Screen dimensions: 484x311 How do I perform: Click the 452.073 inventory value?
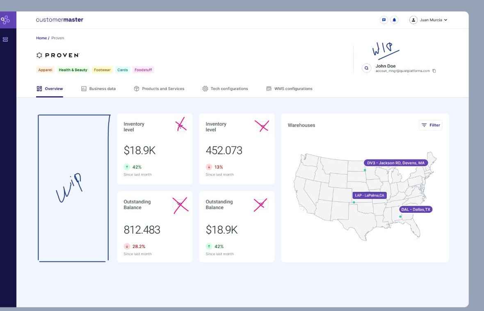(x=224, y=150)
